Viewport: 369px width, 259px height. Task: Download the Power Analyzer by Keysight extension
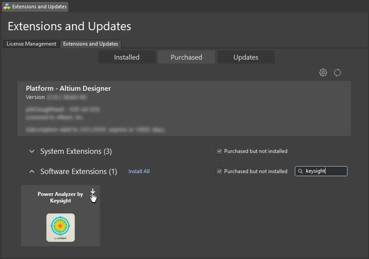coord(93,192)
